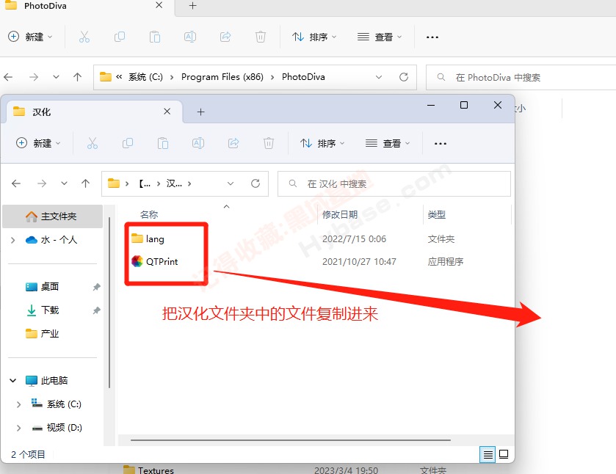Click the 在 汉化 中搜索 search box
Screen dimensions: 616x474
[x=394, y=183]
